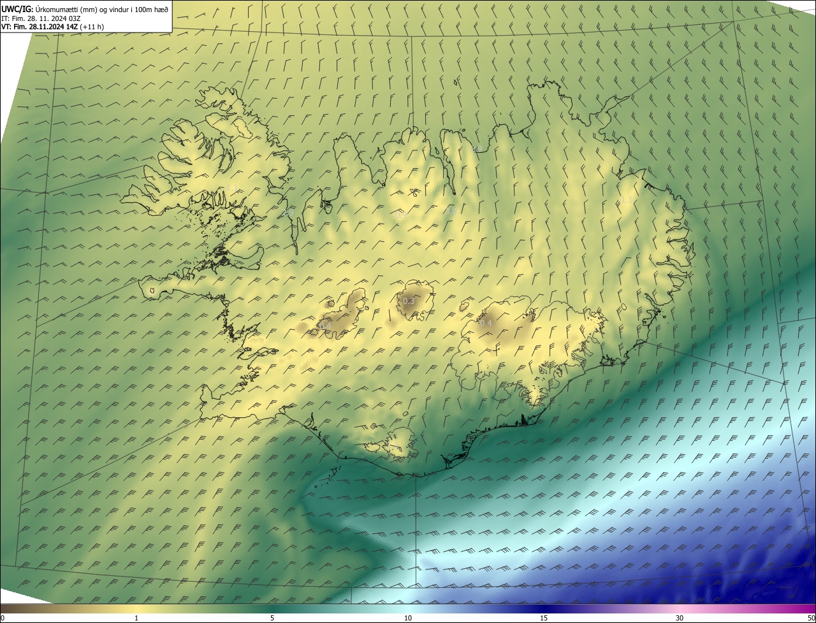The width and height of the screenshot is (816, 623).
Task: Click the 0.3 value label on the map
Action: tap(409, 301)
